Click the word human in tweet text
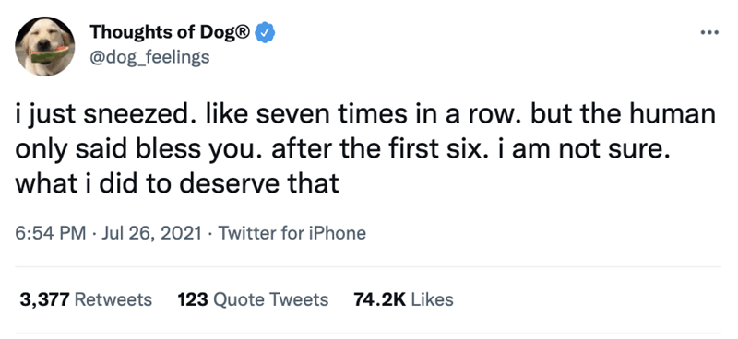The height and width of the screenshot is (339, 738). point(672,116)
